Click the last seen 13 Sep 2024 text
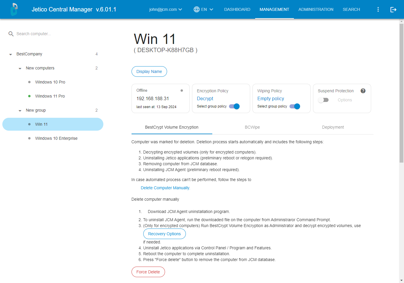This screenshot has height=283, width=404. coord(156,107)
